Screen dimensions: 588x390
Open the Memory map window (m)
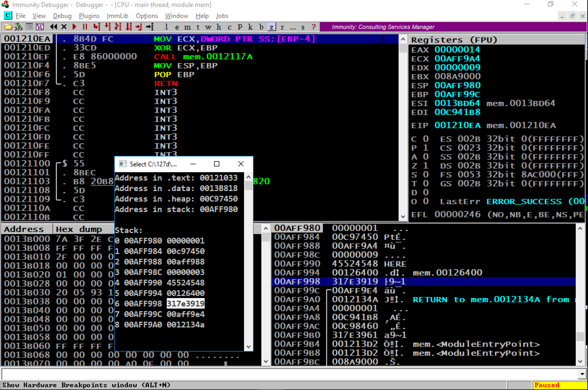coord(188,27)
